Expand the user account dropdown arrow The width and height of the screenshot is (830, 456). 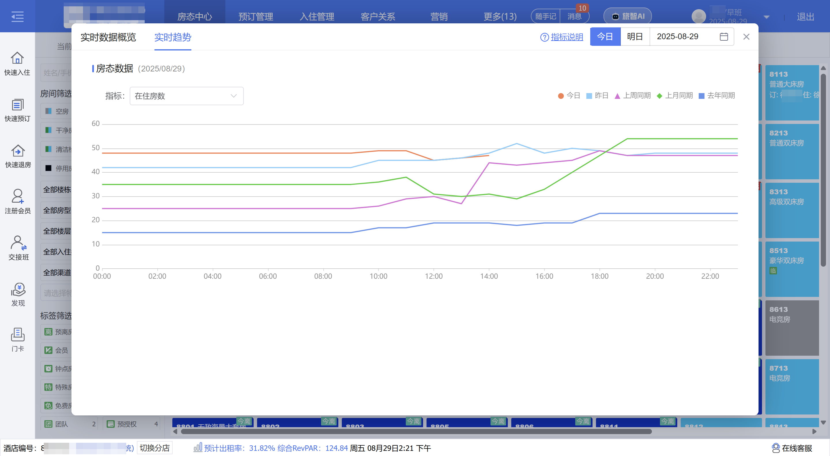tap(767, 17)
